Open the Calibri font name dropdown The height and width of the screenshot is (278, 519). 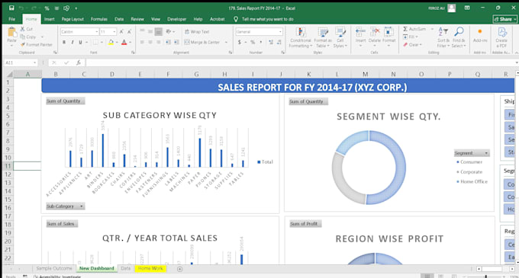pyautogui.click(x=97, y=32)
